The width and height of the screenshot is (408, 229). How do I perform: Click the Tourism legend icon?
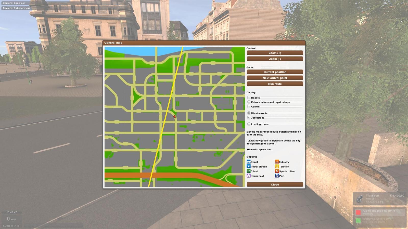click(x=277, y=166)
